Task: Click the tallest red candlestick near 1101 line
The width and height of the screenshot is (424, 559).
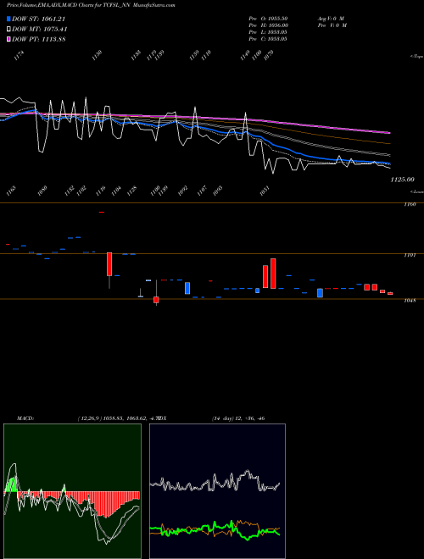Action: click(273, 274)
